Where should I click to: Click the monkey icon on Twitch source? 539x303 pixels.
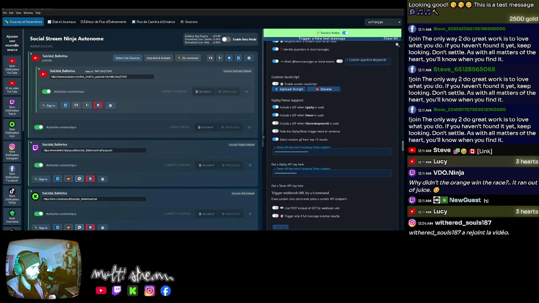pyautogui.click(x=68, y=179)
